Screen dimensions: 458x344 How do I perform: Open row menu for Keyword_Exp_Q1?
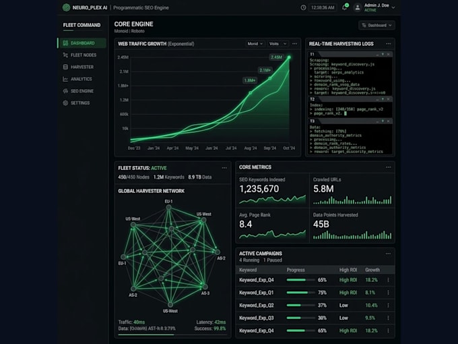[x=388, y=293]
